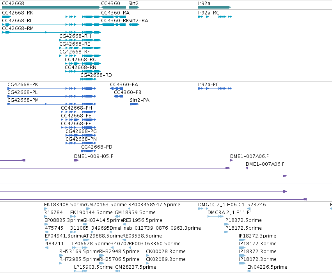Select the CG42668 gene label

13,4
